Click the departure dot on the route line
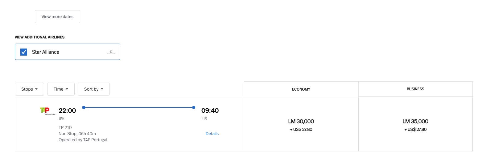Viewport: 494px width, 160px height. tap(84, 107)
